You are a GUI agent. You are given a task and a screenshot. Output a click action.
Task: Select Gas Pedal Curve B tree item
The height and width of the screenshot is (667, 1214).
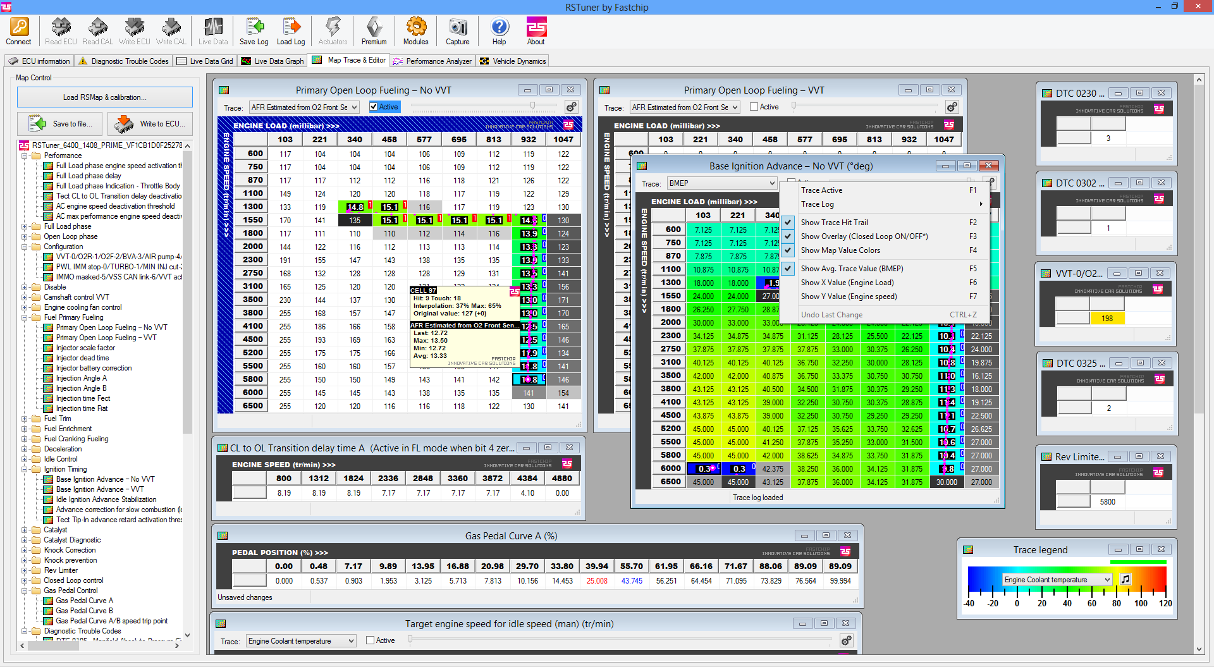coord(84,611)
